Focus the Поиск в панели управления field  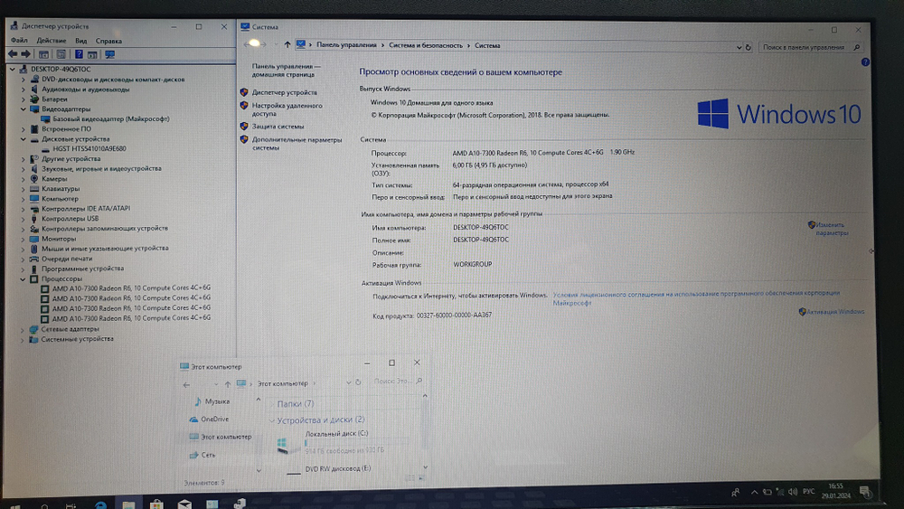(811, 47)
